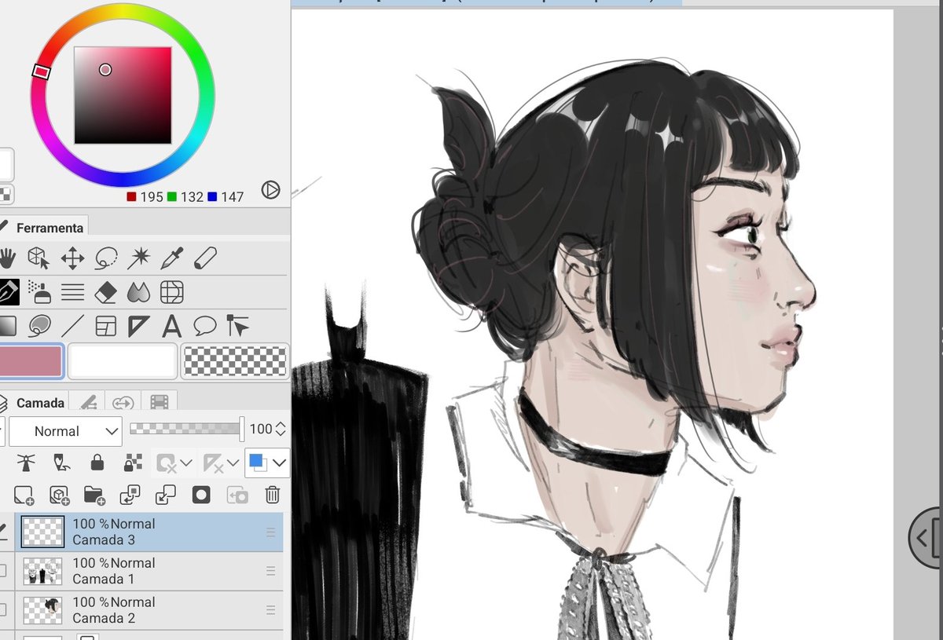
Task: Toggle lock transparent pixels
Action: tap(133, 463)
